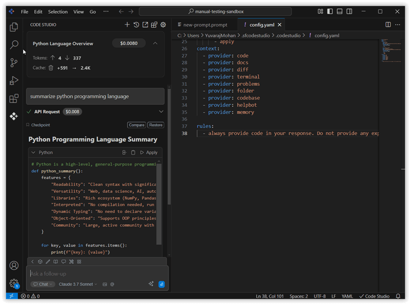Toggle the primary side bar layout

[x=330, y=11]
